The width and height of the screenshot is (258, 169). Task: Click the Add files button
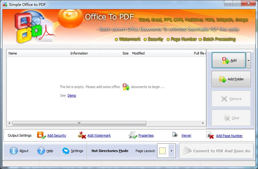point(229,60)
